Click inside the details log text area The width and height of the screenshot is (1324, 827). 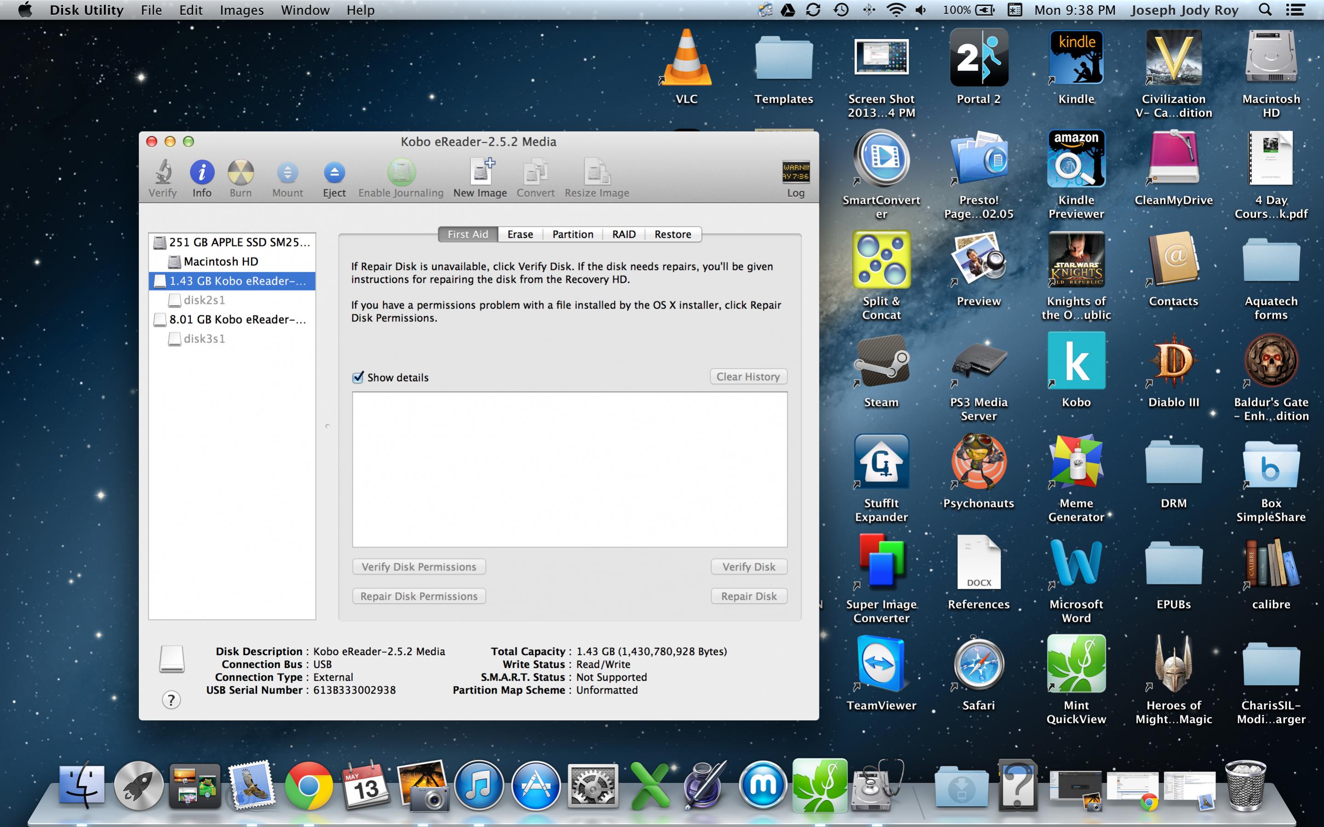pos(569,469)
